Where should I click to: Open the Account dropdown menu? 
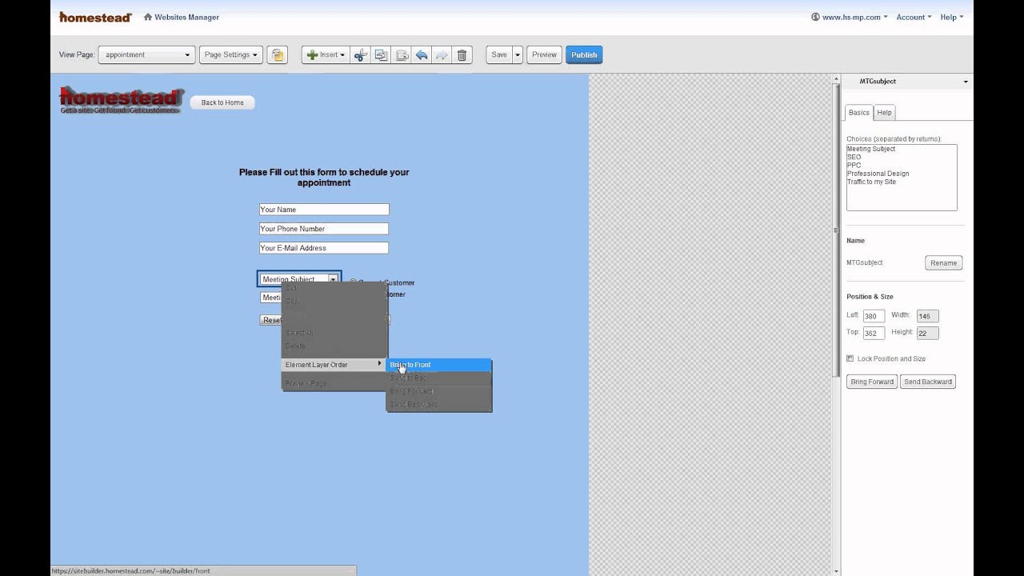pos(914,17)
